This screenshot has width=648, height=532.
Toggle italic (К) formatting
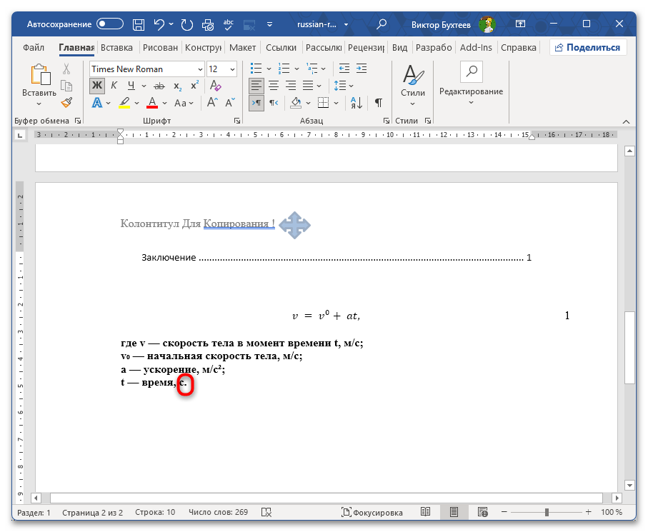pyautogui.click(x=114, y=86)
